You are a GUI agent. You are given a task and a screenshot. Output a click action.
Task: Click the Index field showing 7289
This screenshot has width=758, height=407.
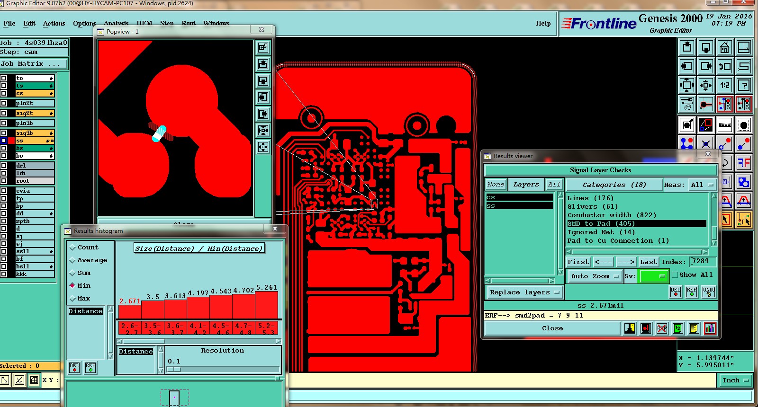(702, 261)
